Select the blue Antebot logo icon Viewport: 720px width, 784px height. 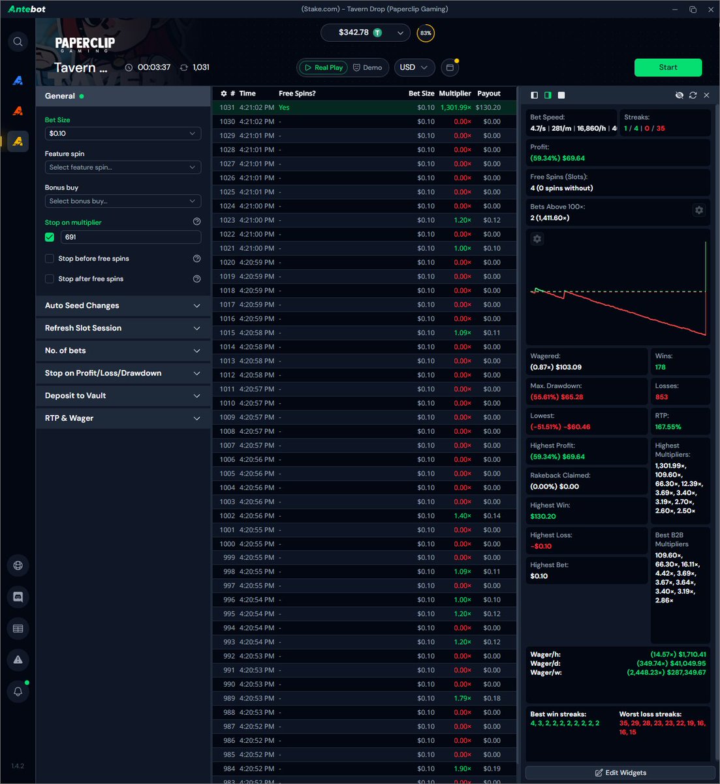pos(18,80)
